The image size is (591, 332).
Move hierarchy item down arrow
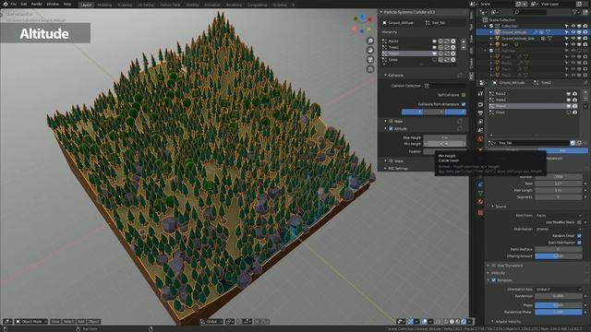point(464,47)
